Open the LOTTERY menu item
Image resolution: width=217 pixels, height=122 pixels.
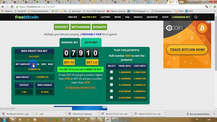105,17
